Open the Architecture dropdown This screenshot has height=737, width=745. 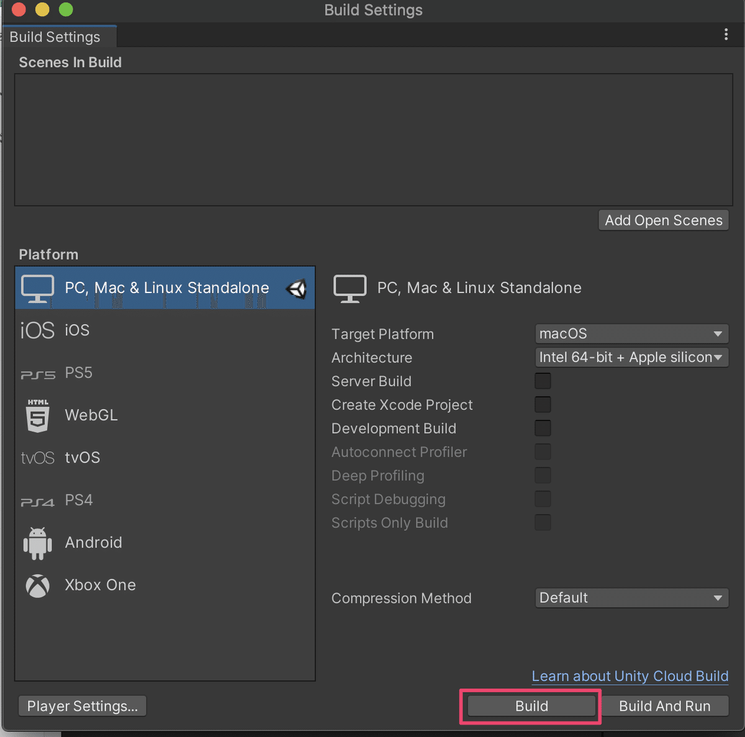tap(631, 358)
